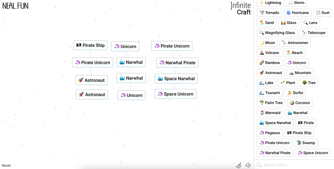Select the Volcano element in the sidebar
This screenshot has width=334, height=169.
click(269, 53)
